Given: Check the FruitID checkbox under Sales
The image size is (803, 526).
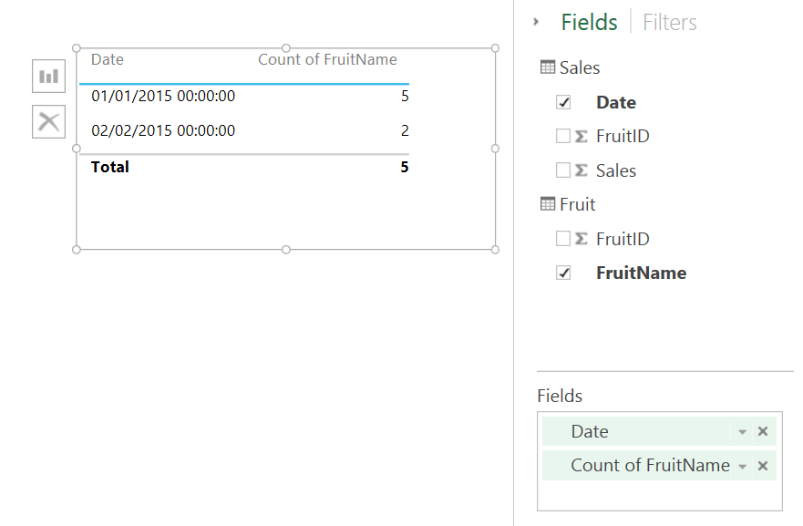Looking at the screenshot, I should (563, 137).
